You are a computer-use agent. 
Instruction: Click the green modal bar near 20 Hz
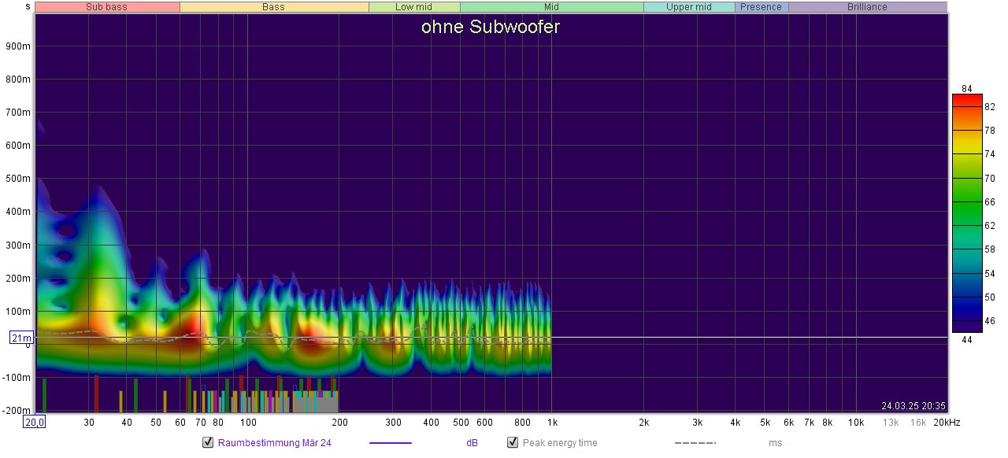pyautogui.click(x=44, y=395)
